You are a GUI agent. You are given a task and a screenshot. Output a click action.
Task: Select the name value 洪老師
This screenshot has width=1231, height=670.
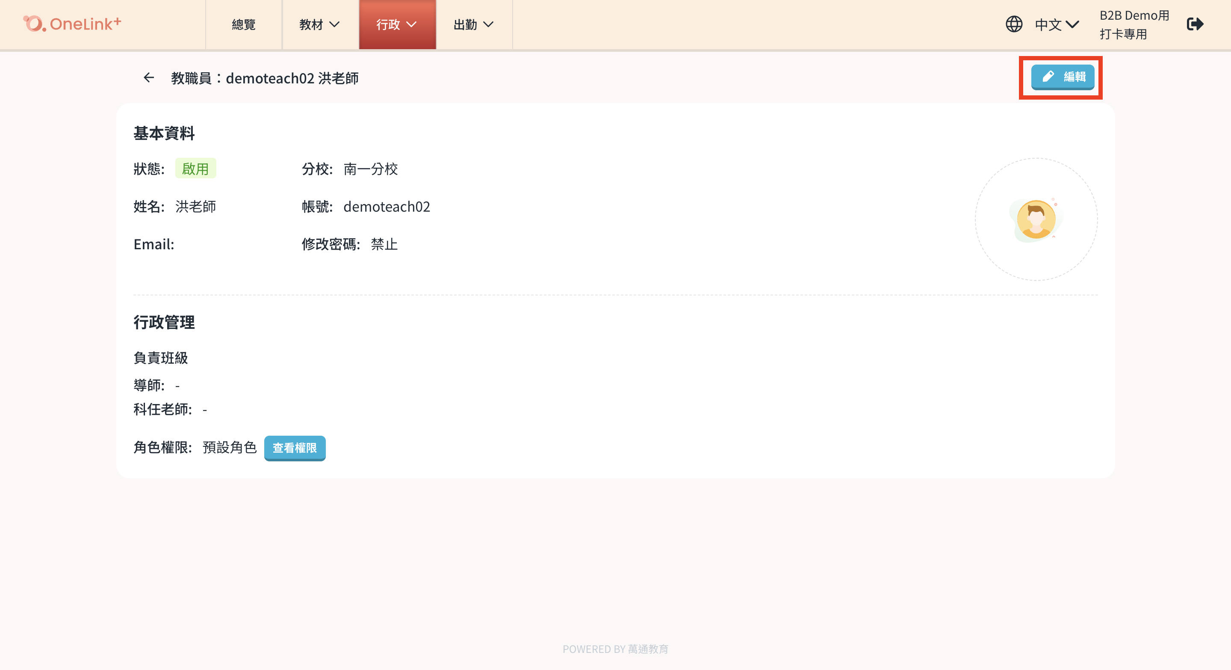click(195, 207)
